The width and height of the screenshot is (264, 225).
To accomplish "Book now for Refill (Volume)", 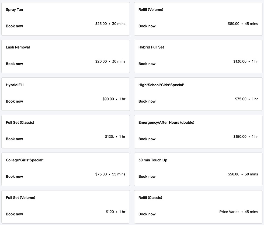I will click(147, 26).
